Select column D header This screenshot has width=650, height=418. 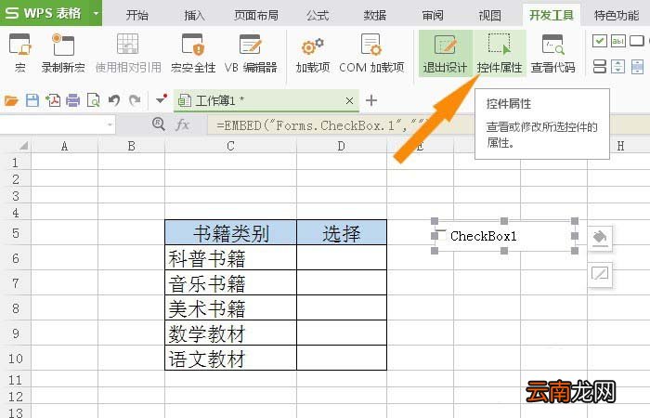(x=342, y=146)
